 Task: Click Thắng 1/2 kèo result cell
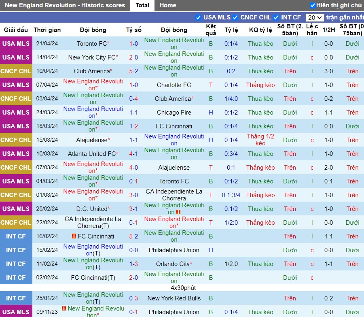(x=260, y=140)
